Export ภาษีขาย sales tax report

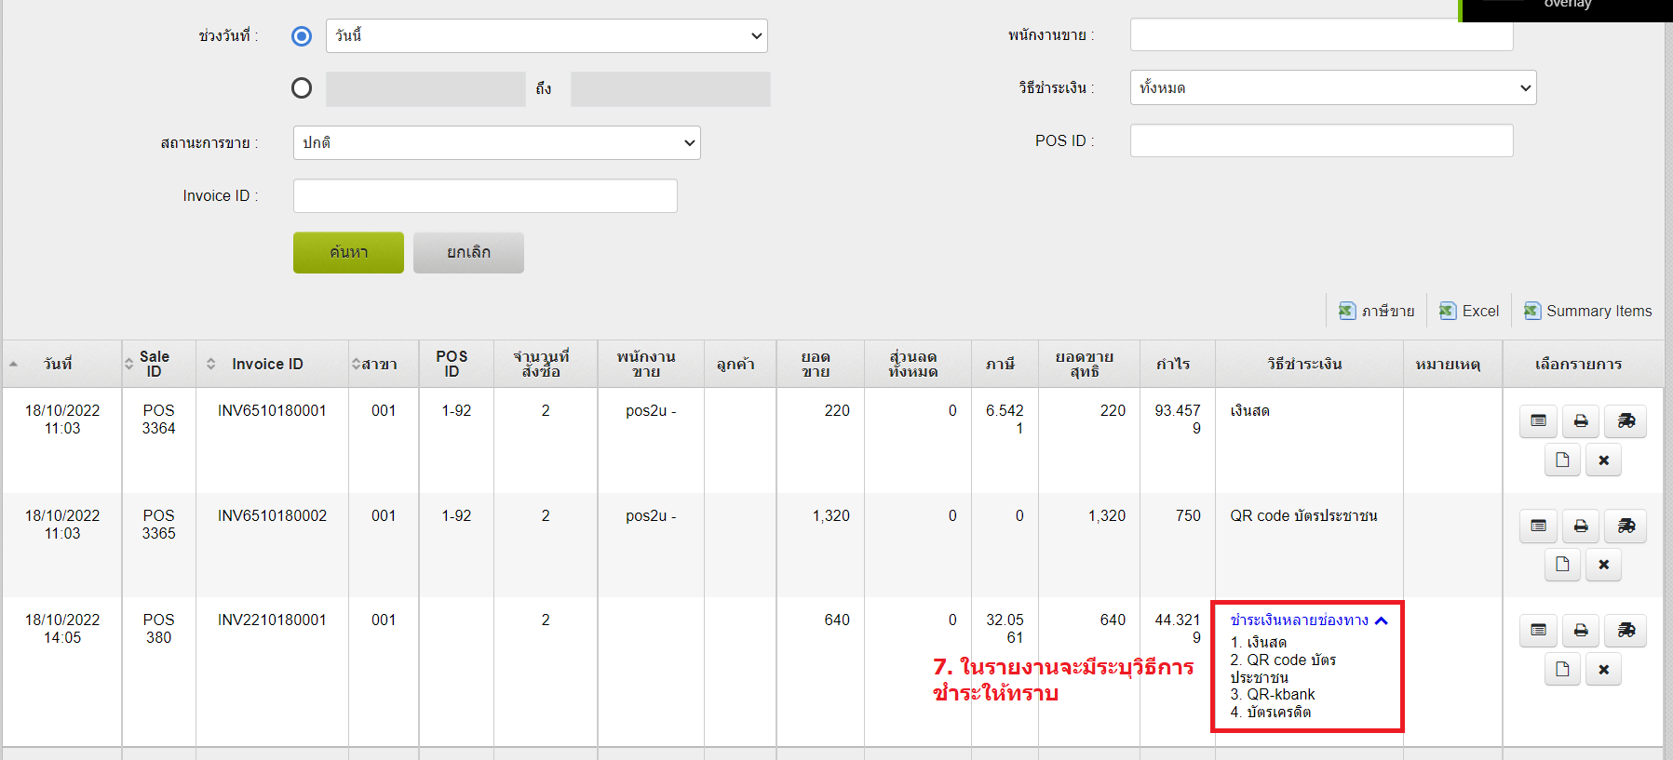pos(1376,311)
